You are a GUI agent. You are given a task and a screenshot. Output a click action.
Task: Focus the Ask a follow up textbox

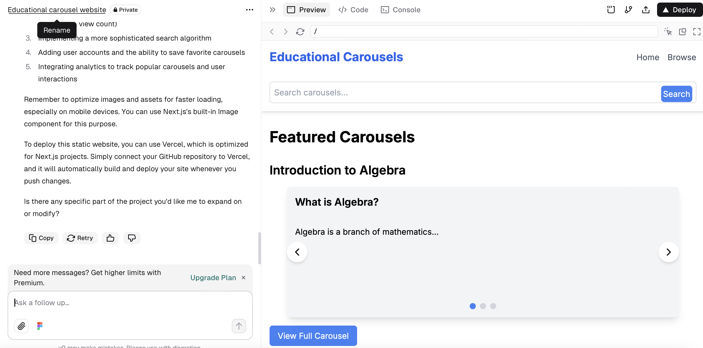tap(130, 303)
